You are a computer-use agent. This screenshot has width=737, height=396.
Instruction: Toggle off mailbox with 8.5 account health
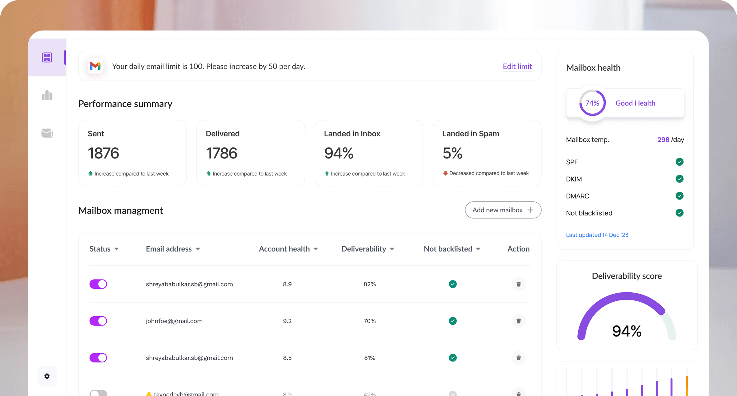click(x=98, y=358)
